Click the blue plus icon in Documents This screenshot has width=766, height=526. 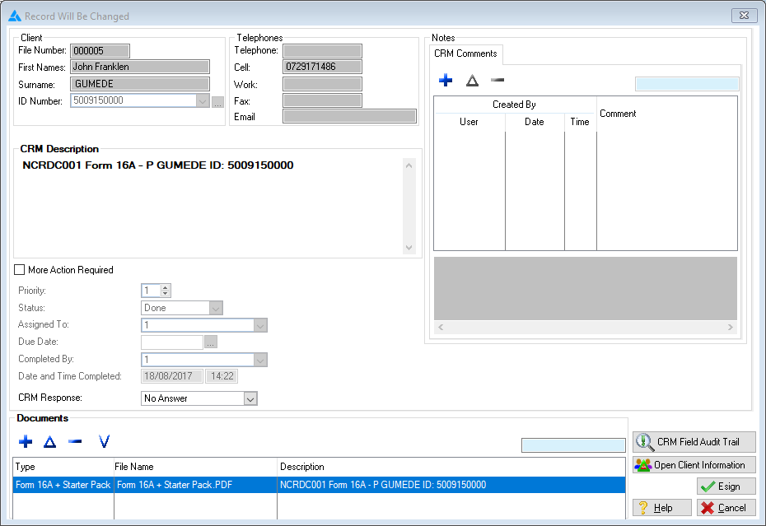click(26, 442)
